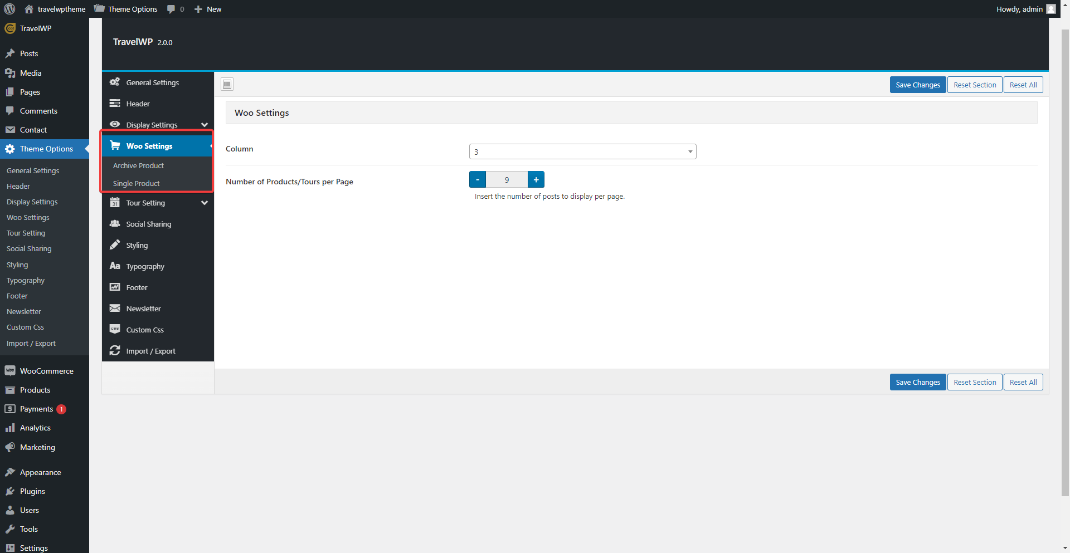
Task: Click bottom Reset All button
Action: [1023, 382]
